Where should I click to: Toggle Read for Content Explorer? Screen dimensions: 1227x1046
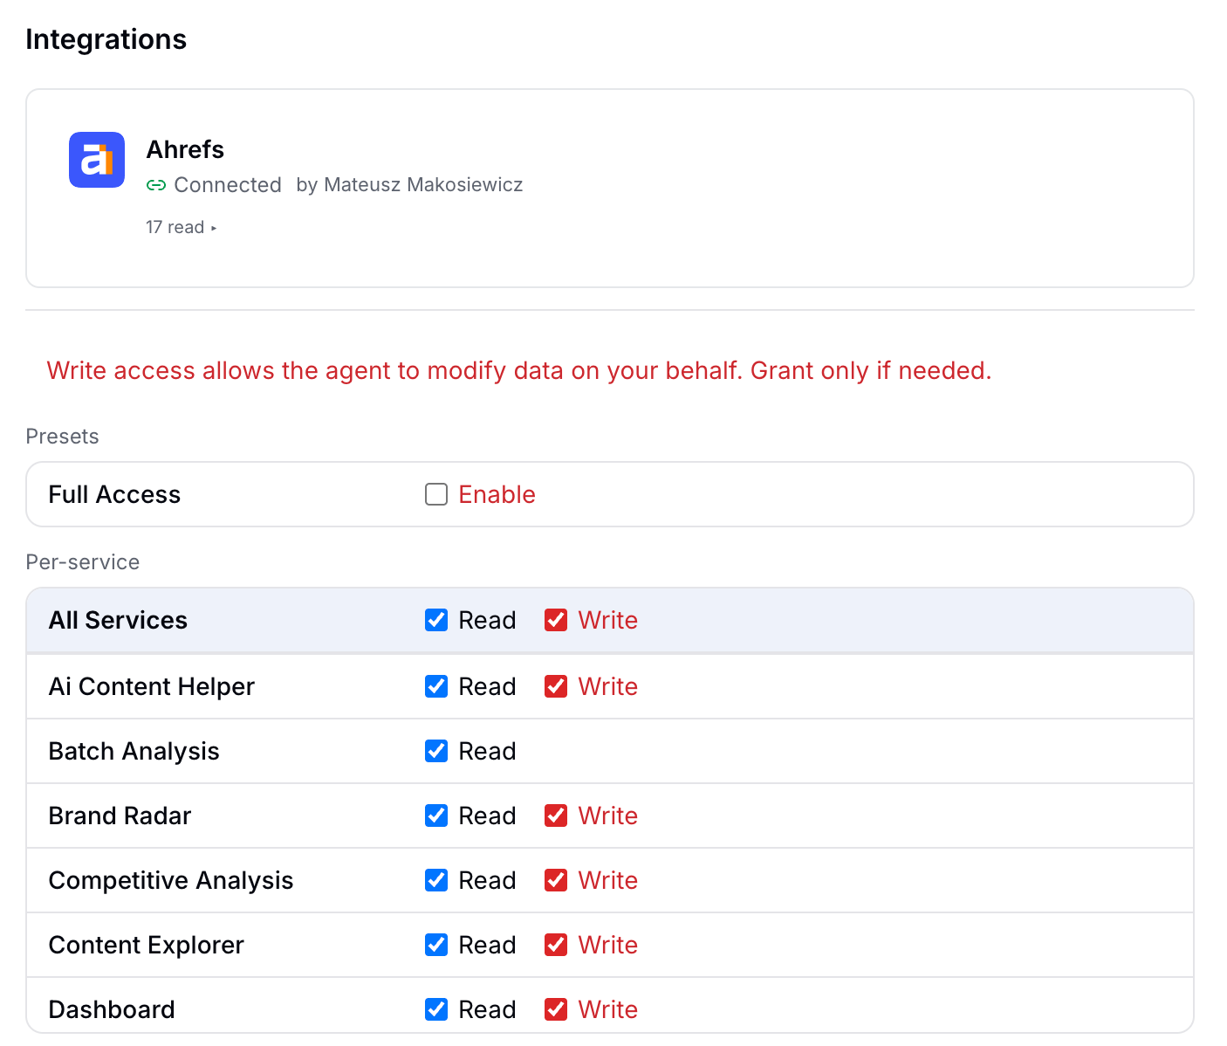pyautogui.click(x=436, y=945)
